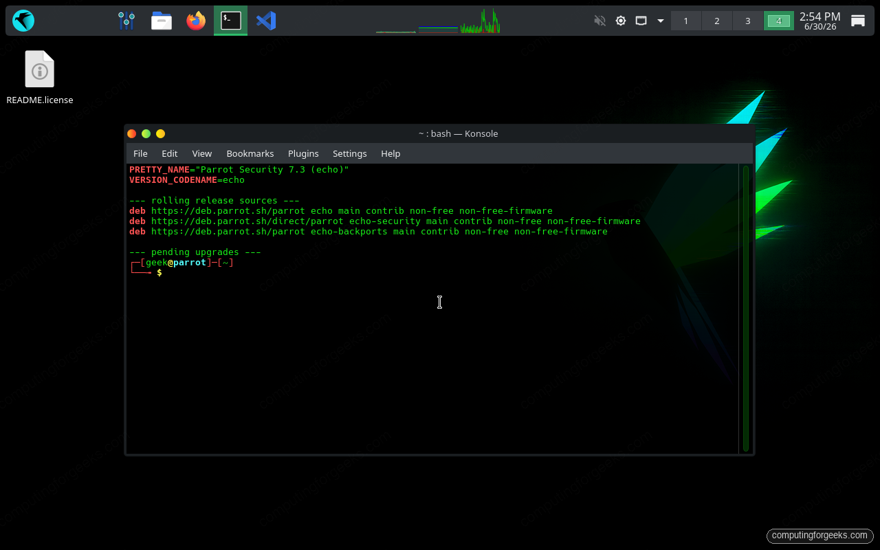This screenshot has height=550, width=880.
Task: Click the show desktop icon
Action: click(858, 21)
